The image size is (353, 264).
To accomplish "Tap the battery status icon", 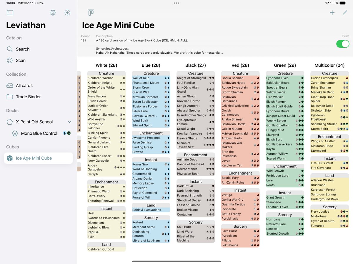I will (343, 3).
